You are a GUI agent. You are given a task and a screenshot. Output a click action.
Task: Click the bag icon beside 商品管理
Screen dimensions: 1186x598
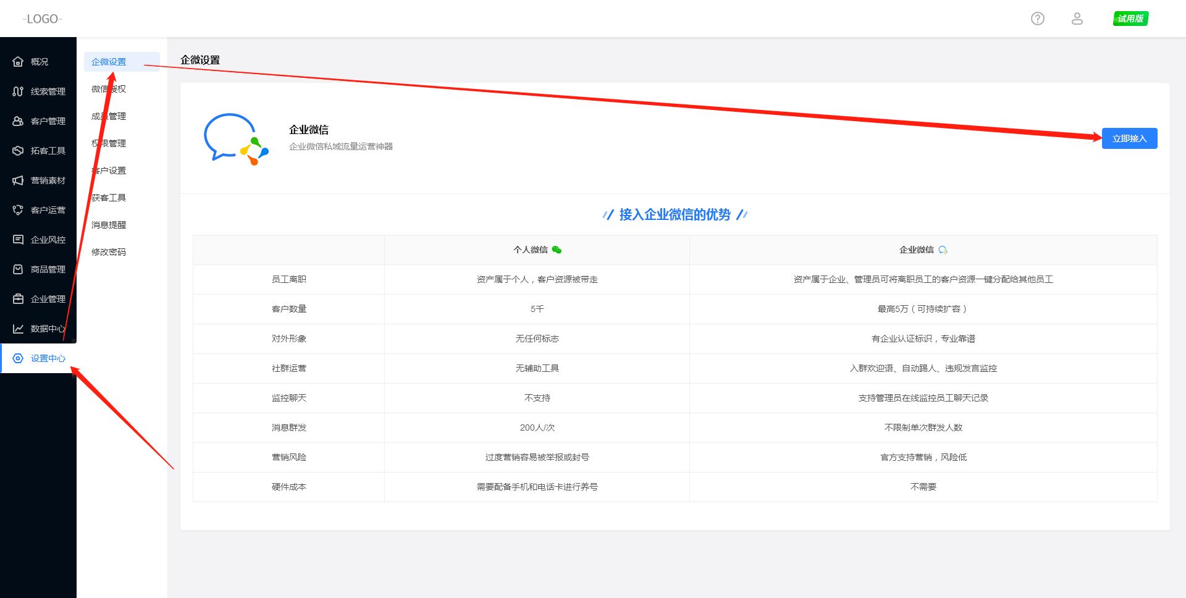pyautogui.click(x=18, y=269)
